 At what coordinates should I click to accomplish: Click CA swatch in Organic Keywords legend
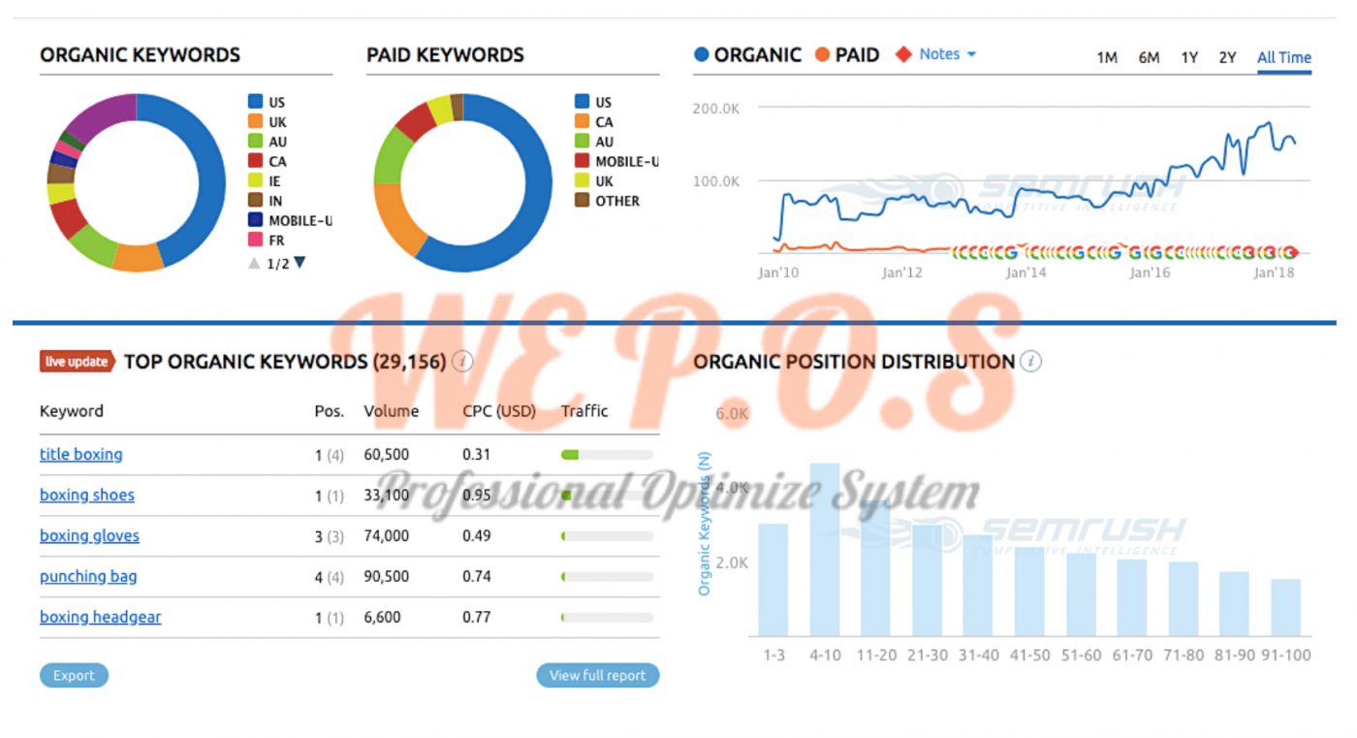pos(256,161)
